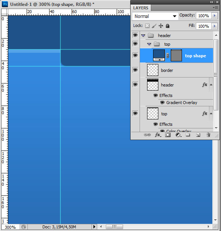
Task: Click the delete layer trash icon
Action: pos(208,135)
